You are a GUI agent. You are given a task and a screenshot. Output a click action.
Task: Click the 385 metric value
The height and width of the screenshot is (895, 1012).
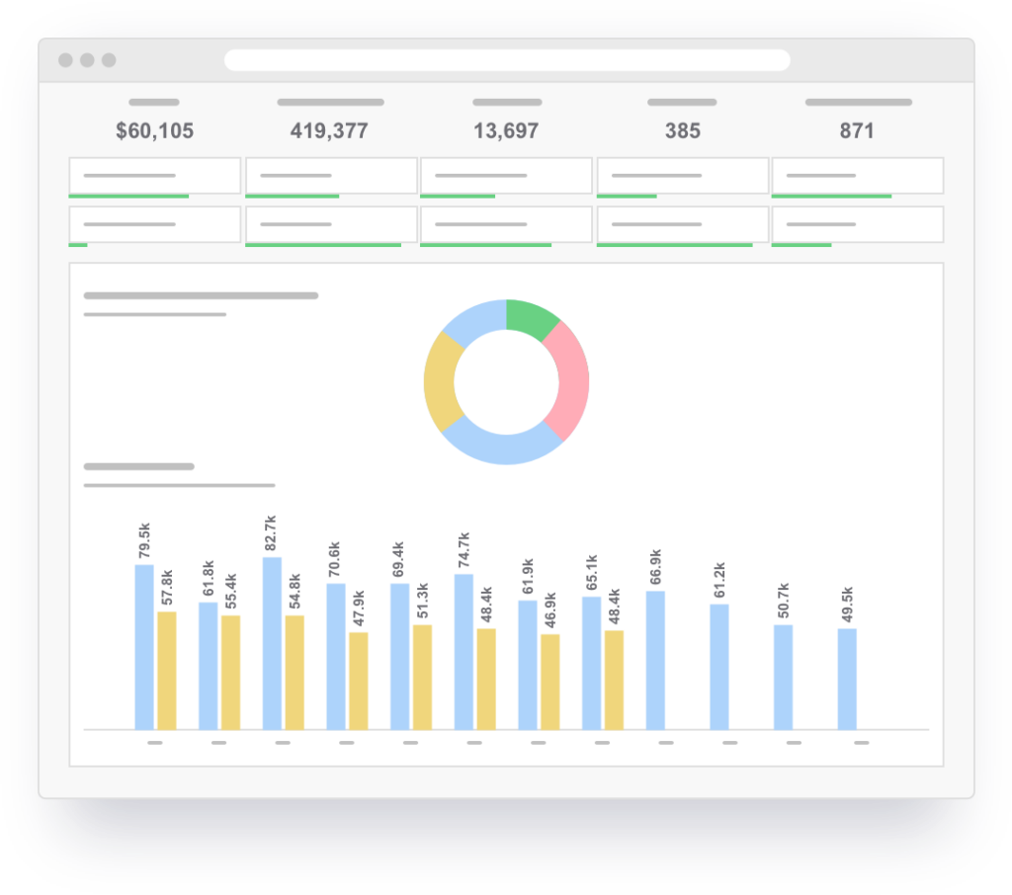coord(682,129)
